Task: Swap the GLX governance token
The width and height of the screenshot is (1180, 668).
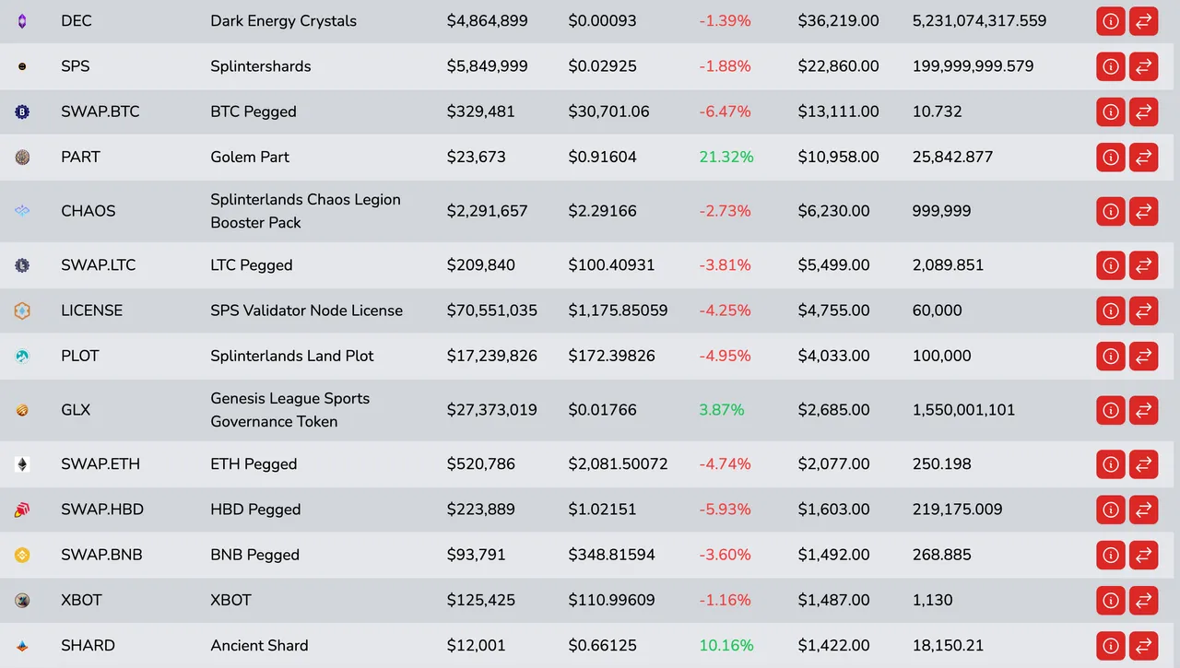Action: 1143,410
